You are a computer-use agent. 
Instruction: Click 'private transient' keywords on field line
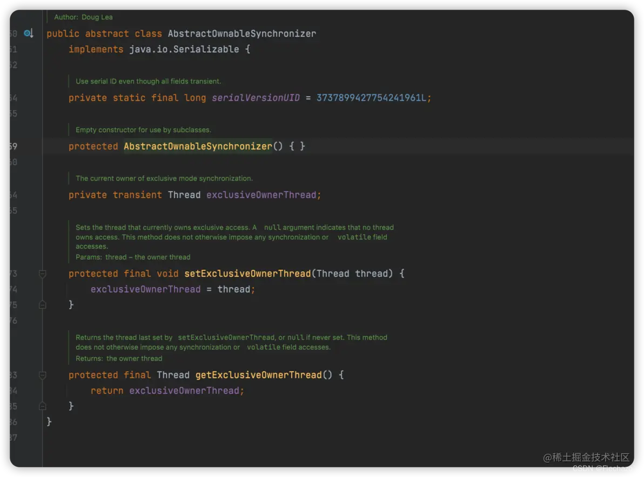coord(115,195)
